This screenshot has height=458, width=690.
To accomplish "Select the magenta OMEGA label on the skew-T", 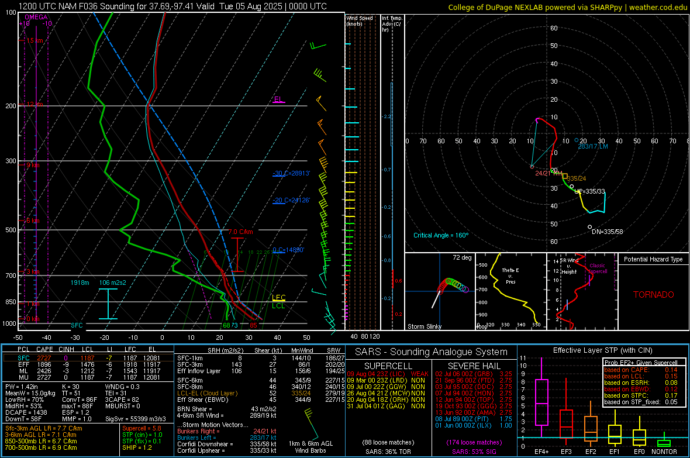I will coord(36,17).
